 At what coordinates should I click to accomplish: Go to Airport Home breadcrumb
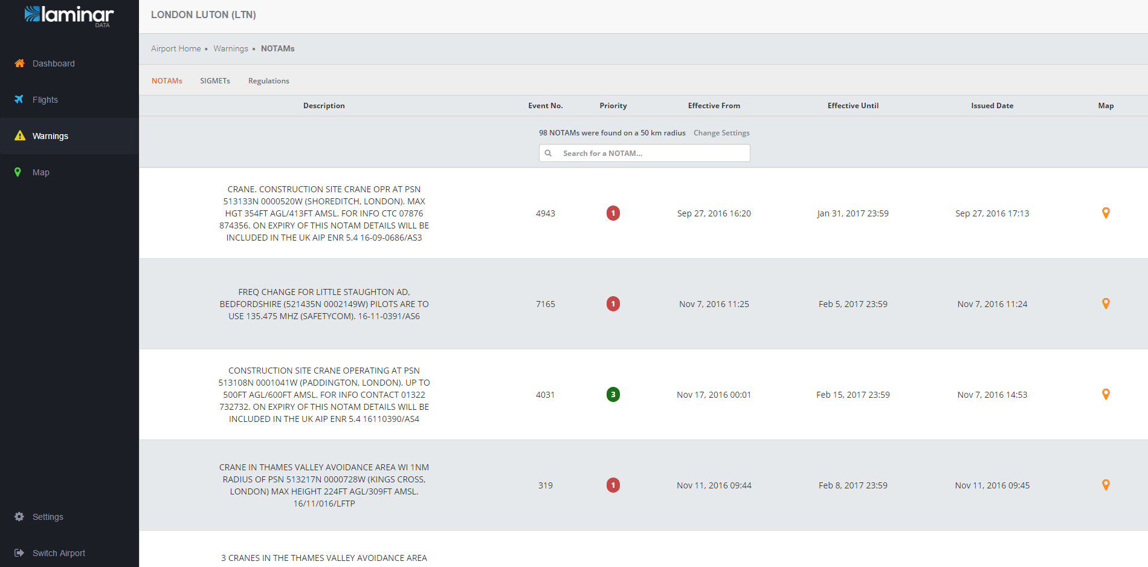click(176, 49)
